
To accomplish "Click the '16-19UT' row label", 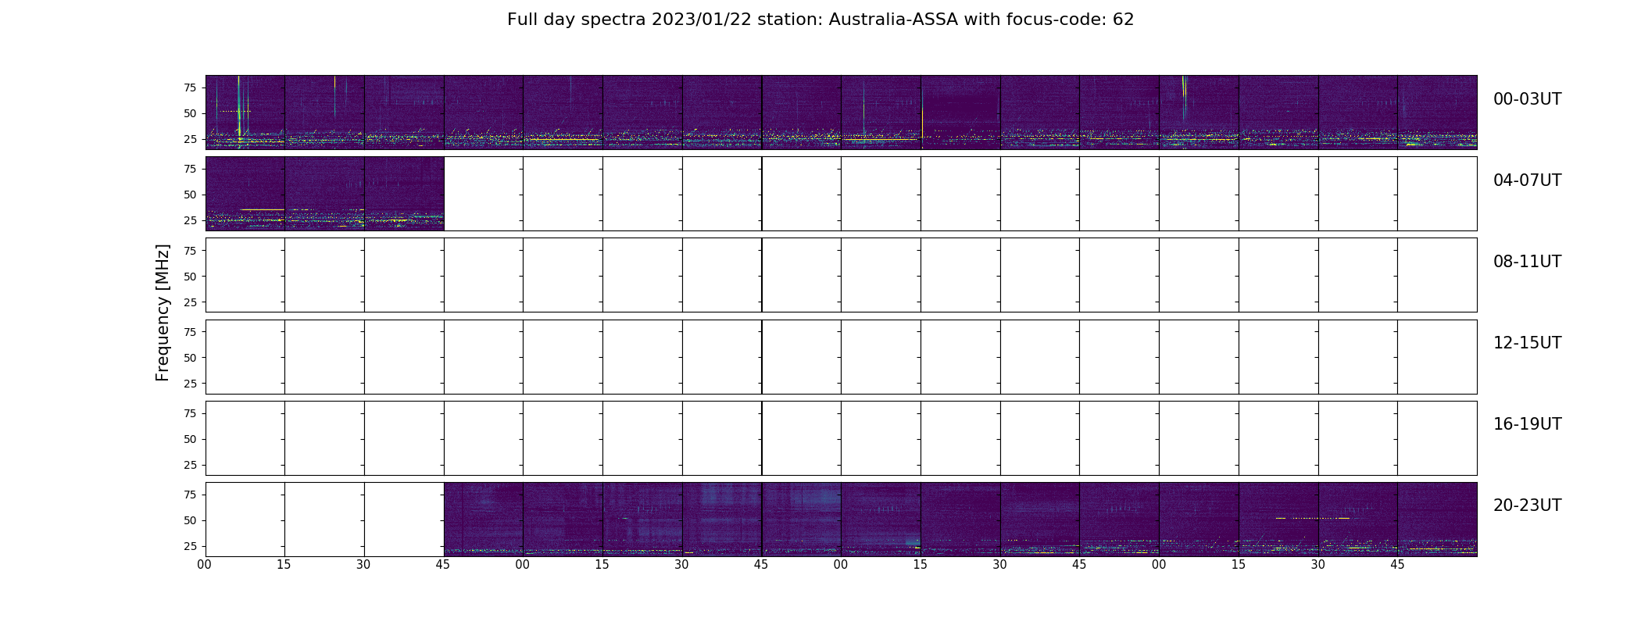I will point(1527,424).
